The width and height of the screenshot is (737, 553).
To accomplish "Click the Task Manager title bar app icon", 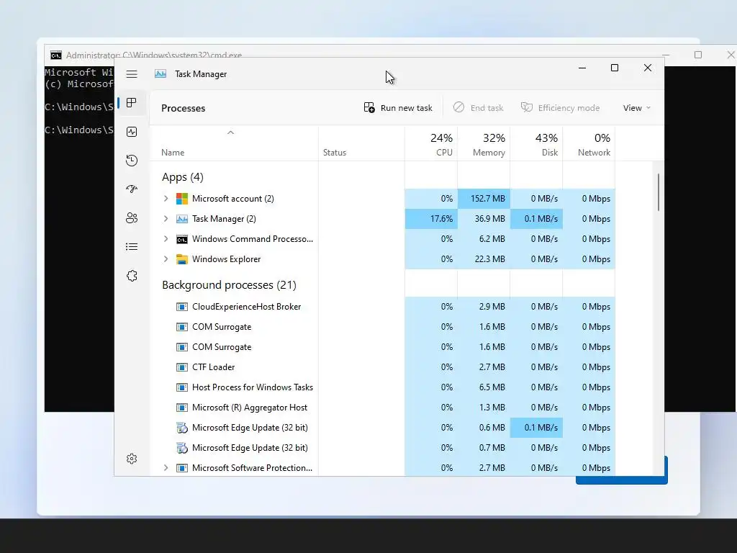I will tap(160, 74).
